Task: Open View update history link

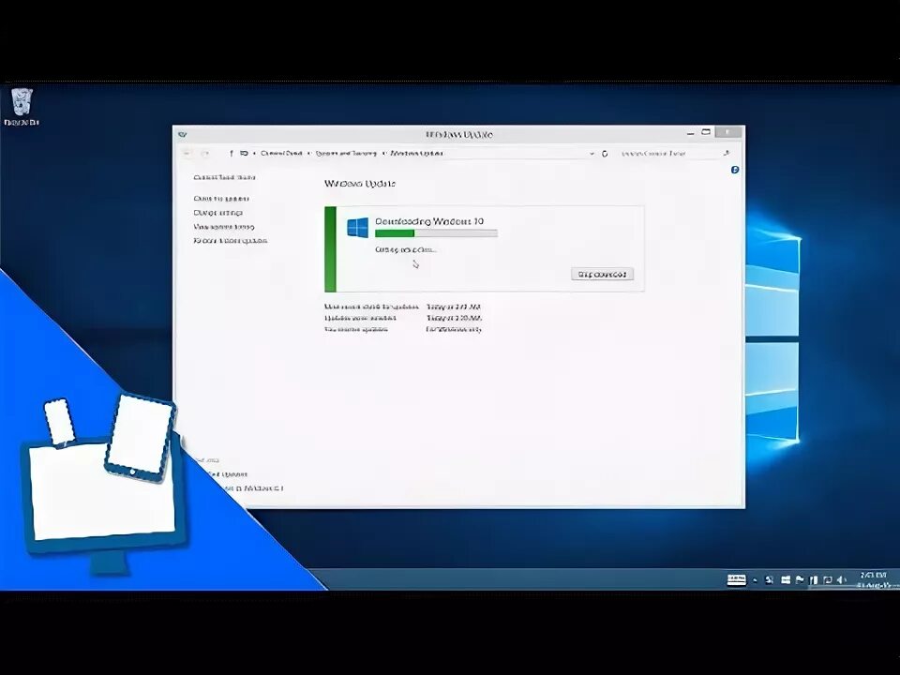Action: [224, 227]
